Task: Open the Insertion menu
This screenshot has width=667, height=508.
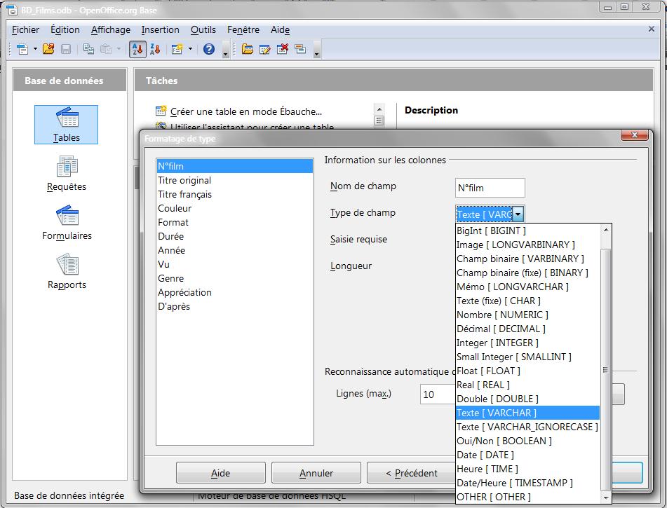Action: pyautogui.click(x=161, y=29)
